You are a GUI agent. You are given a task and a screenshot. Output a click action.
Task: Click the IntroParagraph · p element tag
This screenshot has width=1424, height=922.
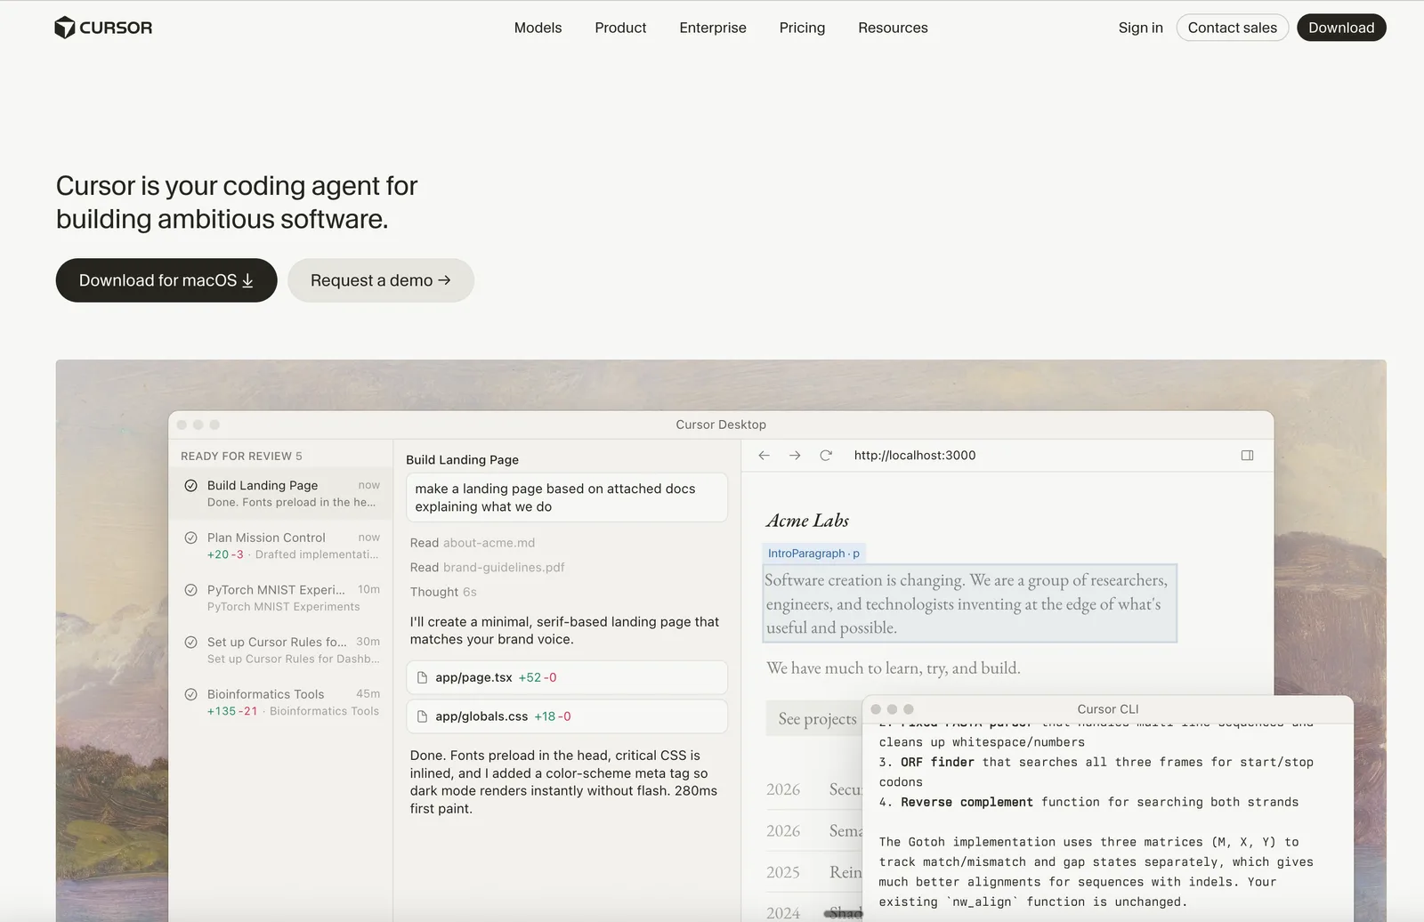pos(813,554)
